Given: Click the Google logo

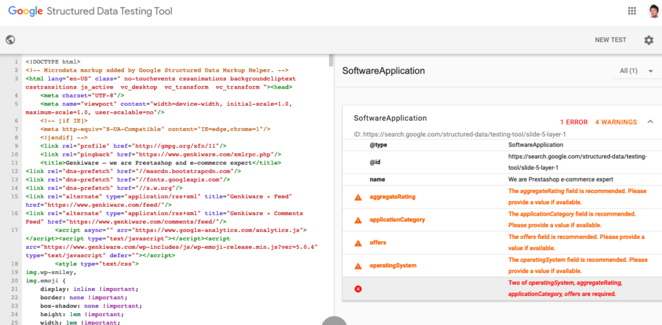Looking at the screenshot, I should (x=25, y=12).
